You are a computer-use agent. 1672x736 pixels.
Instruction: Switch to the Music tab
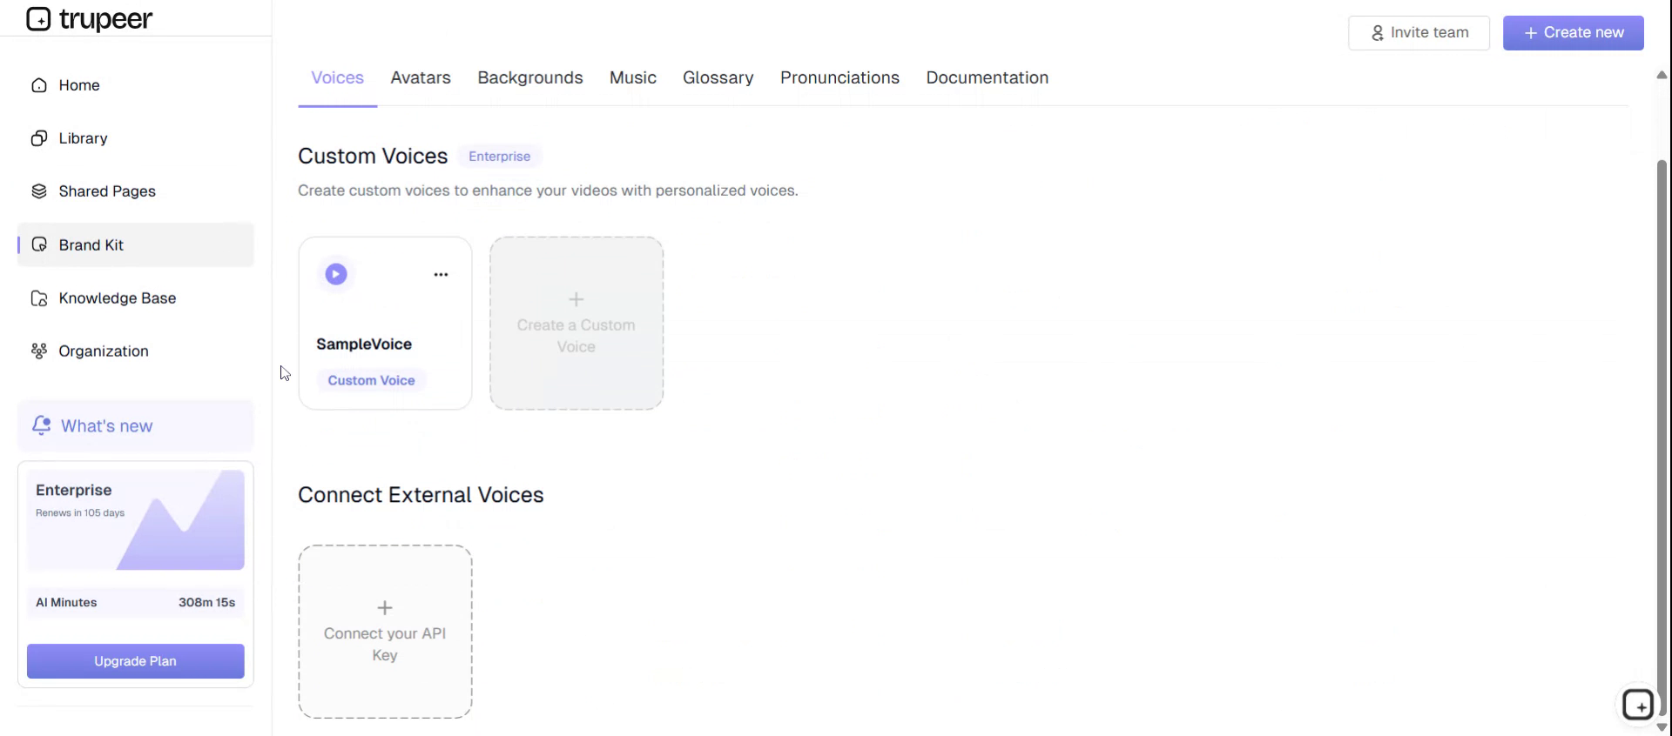pos(633,78)
